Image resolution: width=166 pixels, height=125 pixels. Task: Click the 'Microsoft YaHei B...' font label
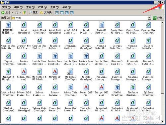148,62
